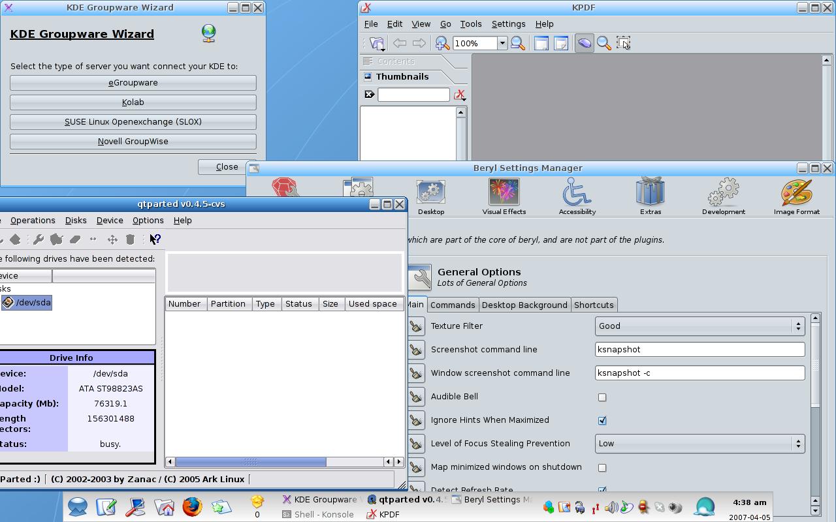Select the /dev/sda disk in qtparted
Image resolution: width=836 pixels, height=522 pixels.
[x=27, y=303]
